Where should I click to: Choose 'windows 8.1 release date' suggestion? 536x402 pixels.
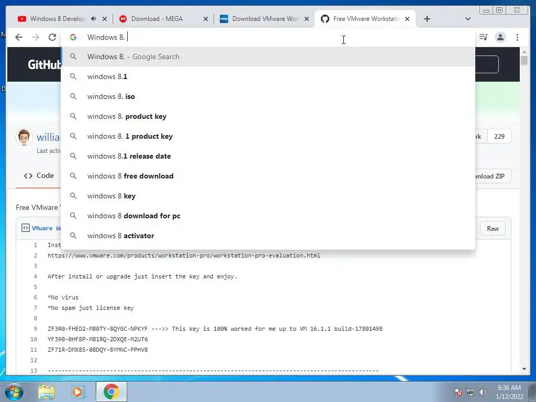[268, 156]
